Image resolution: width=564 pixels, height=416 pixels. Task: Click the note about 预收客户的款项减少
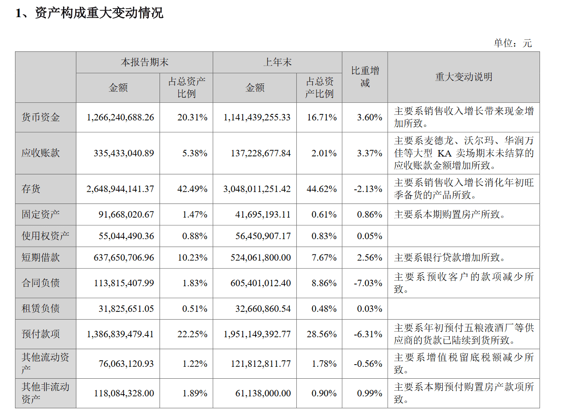click(464, 283)
